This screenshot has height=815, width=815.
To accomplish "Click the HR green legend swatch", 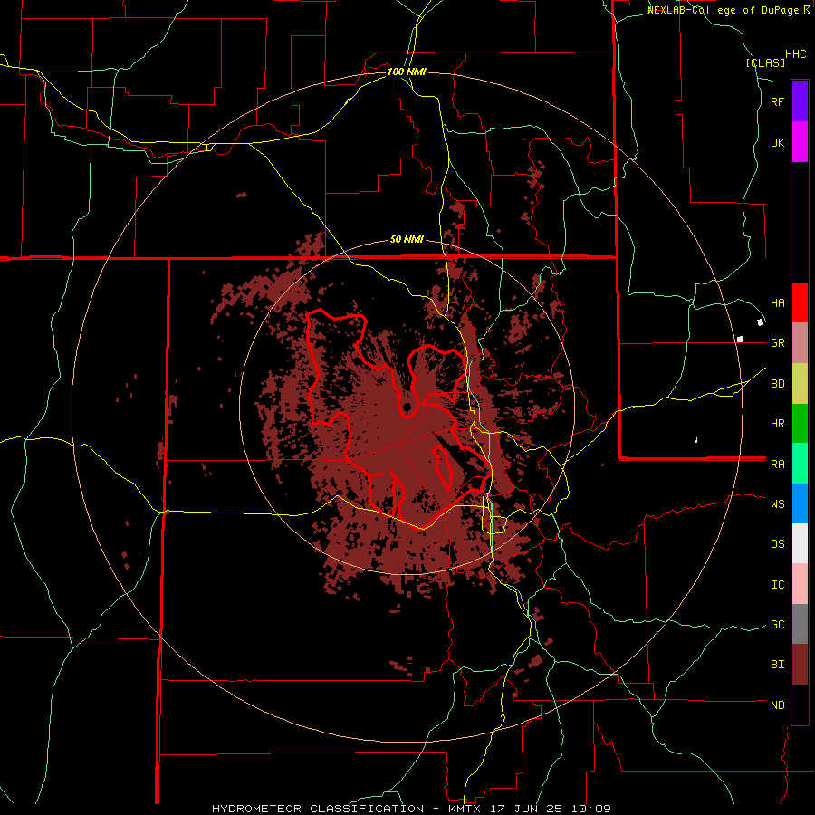I will [800, 424].
